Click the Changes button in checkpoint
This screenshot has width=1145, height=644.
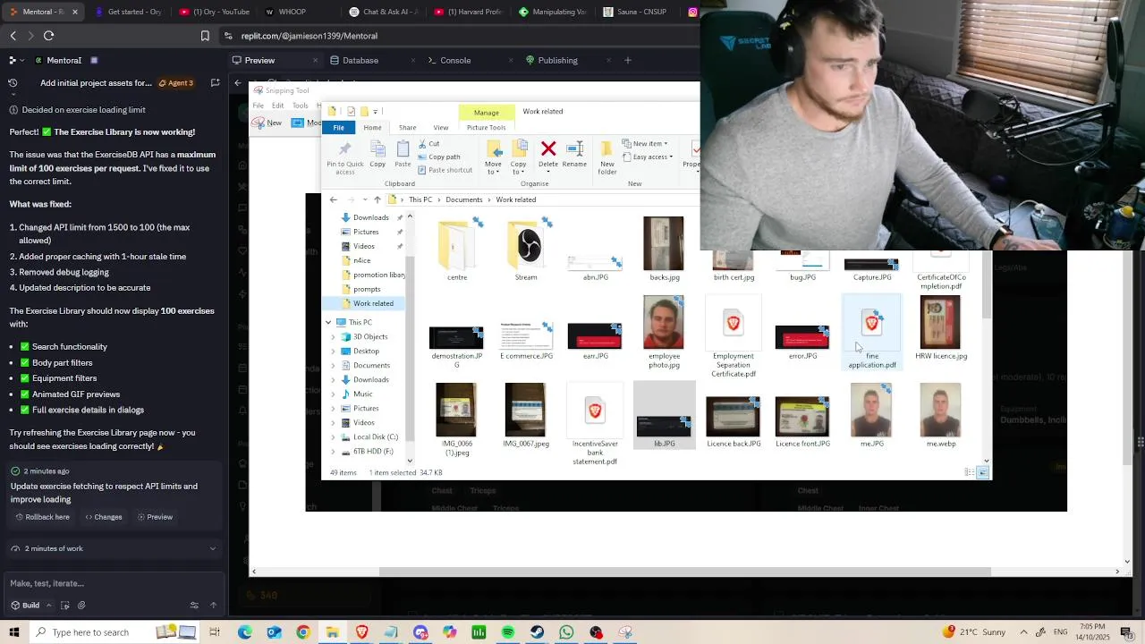point(104,517)
